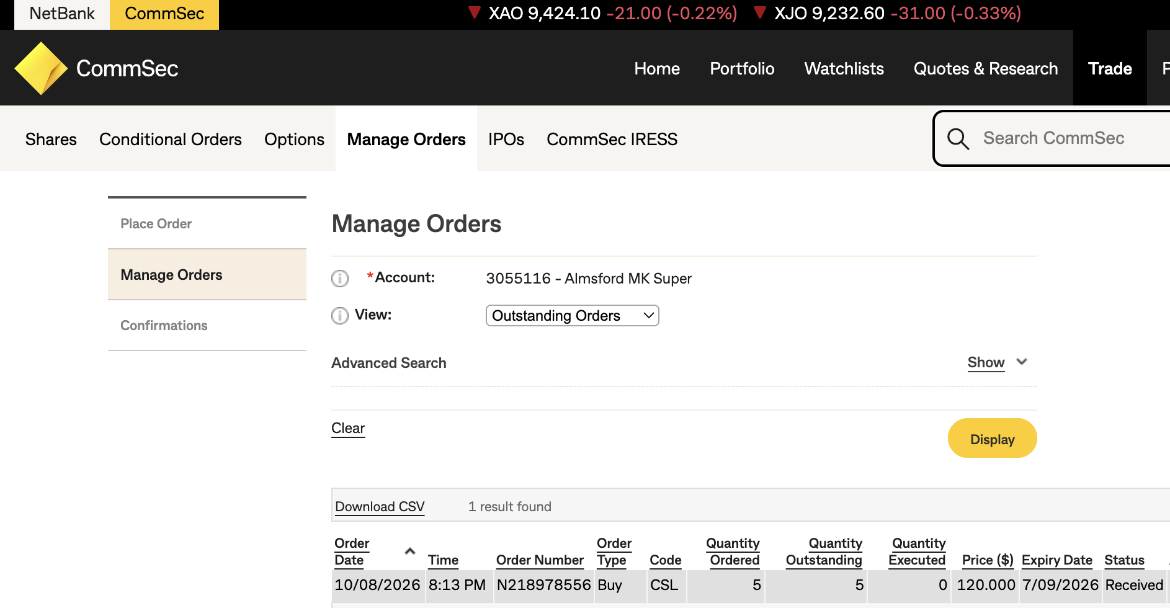Open CommSec IRESS sub-tab
Viewport: 1170px width, 608px height.
pyautogui.click(x=612, y=140)
